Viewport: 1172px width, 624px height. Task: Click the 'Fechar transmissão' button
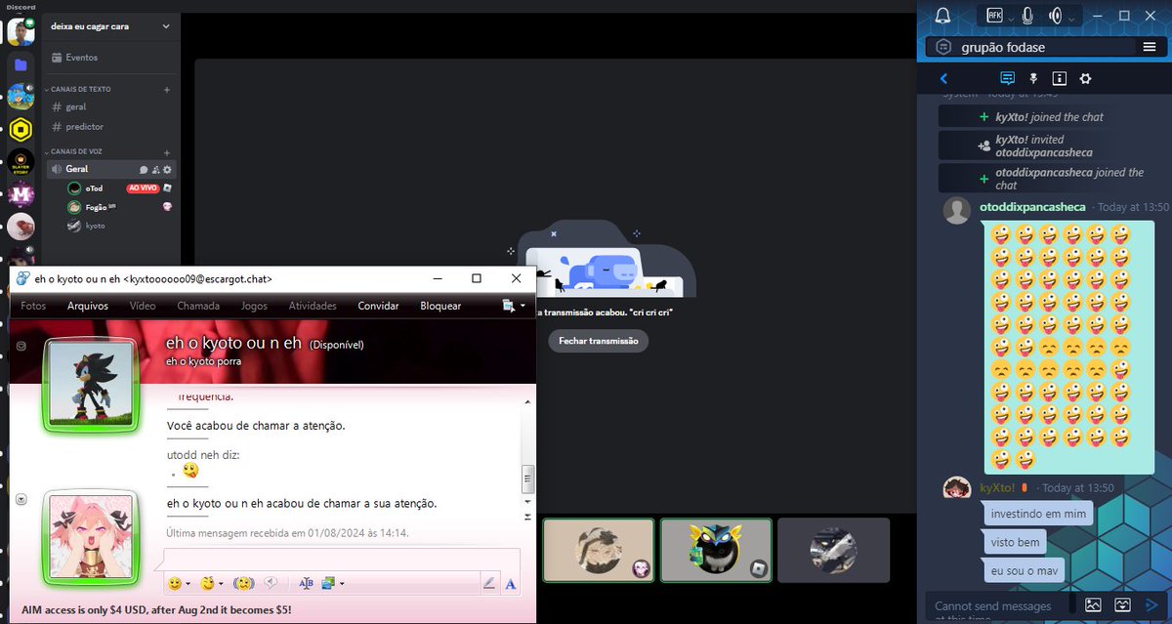(x=598, y=341)
